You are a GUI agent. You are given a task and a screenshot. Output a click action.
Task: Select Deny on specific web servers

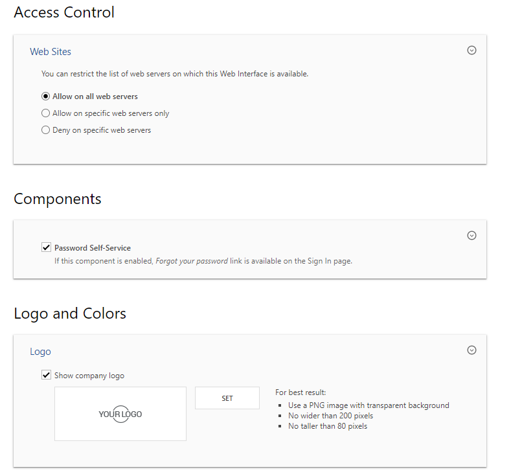tap(45, 130)
